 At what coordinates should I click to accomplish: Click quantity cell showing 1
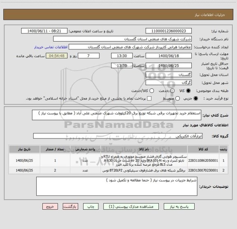coord(55,160)
